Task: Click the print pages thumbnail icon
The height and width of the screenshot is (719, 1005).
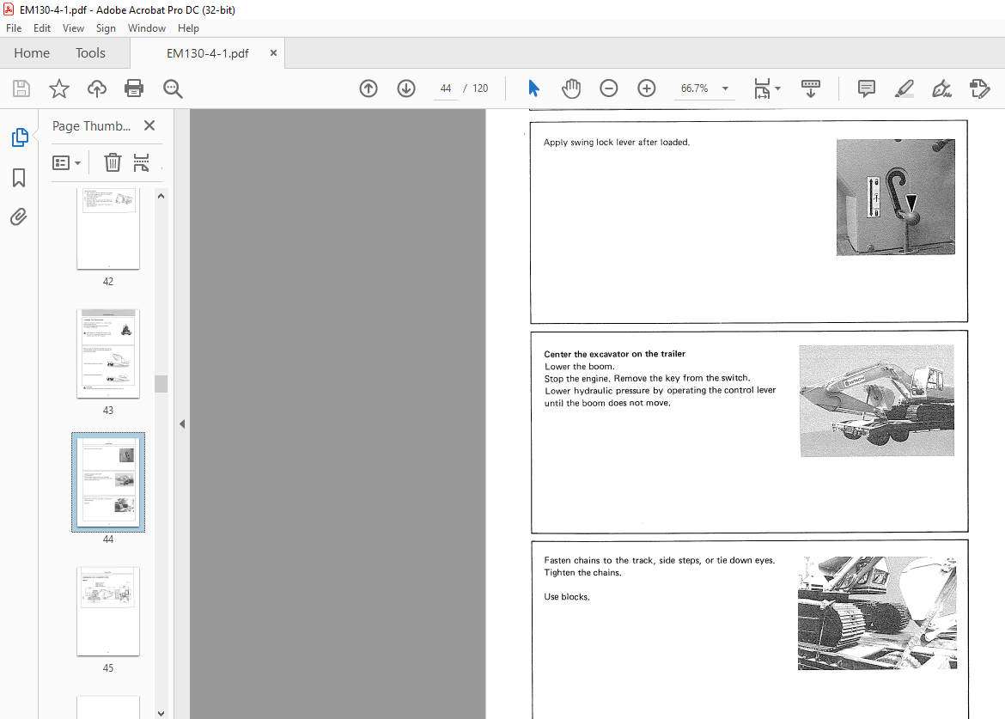Action: pos(141,162)
